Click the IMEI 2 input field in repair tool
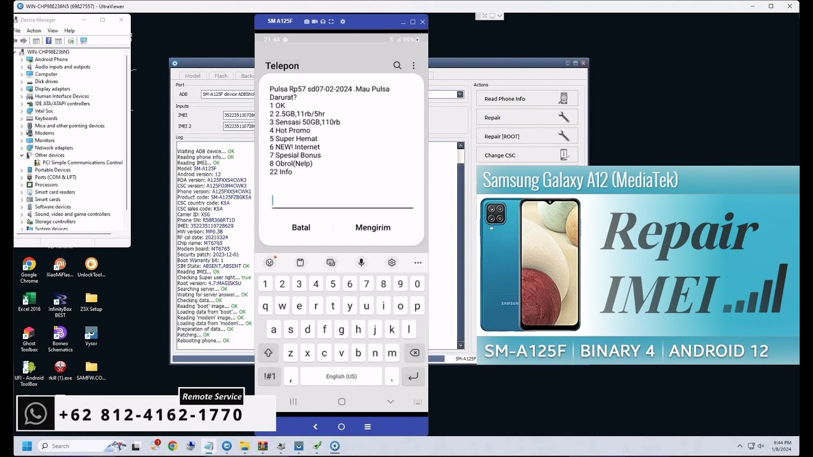The width and height of the screenshot is (813, 457). [239, 126]
